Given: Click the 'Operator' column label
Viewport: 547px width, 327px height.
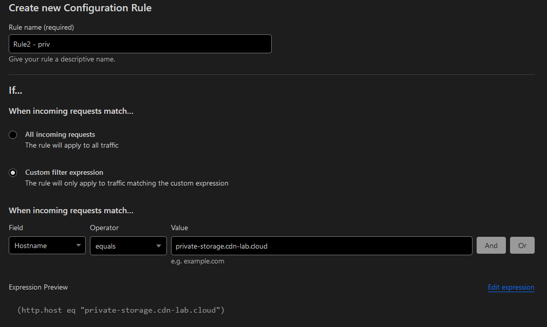Looking at the screenshot, I should (x=104, y=228).
